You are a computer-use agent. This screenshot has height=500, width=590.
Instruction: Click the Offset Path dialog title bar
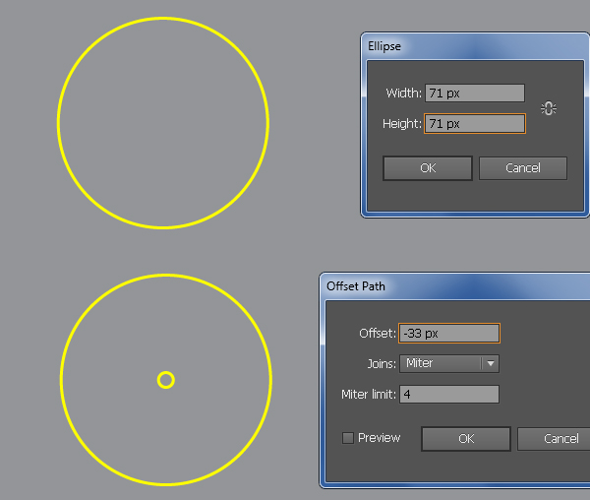[454, 286]
